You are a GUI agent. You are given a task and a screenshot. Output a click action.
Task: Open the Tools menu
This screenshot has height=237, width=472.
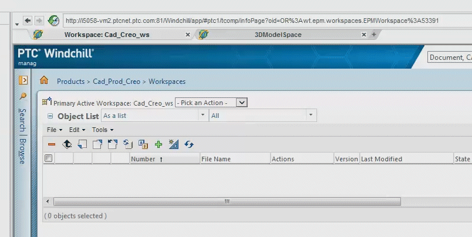coord(103,130)
